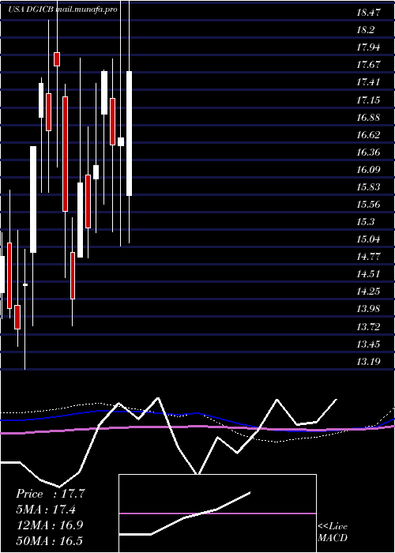
Task: Click the 14.25 price axis label
Action: [x=368, y=292]
